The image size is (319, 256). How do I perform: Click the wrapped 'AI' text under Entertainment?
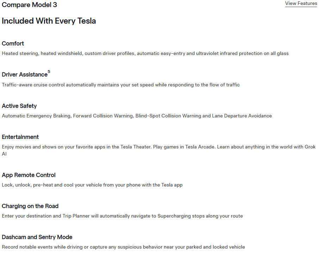point(4,154)
